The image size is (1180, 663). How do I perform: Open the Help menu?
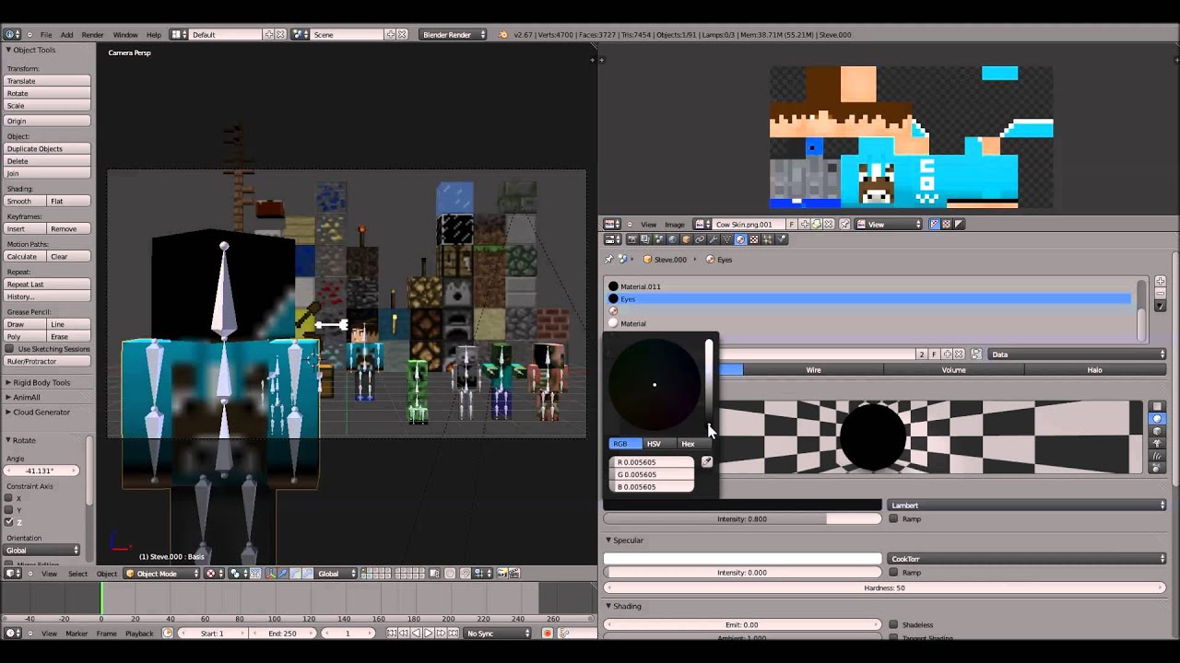click(154, 35)
